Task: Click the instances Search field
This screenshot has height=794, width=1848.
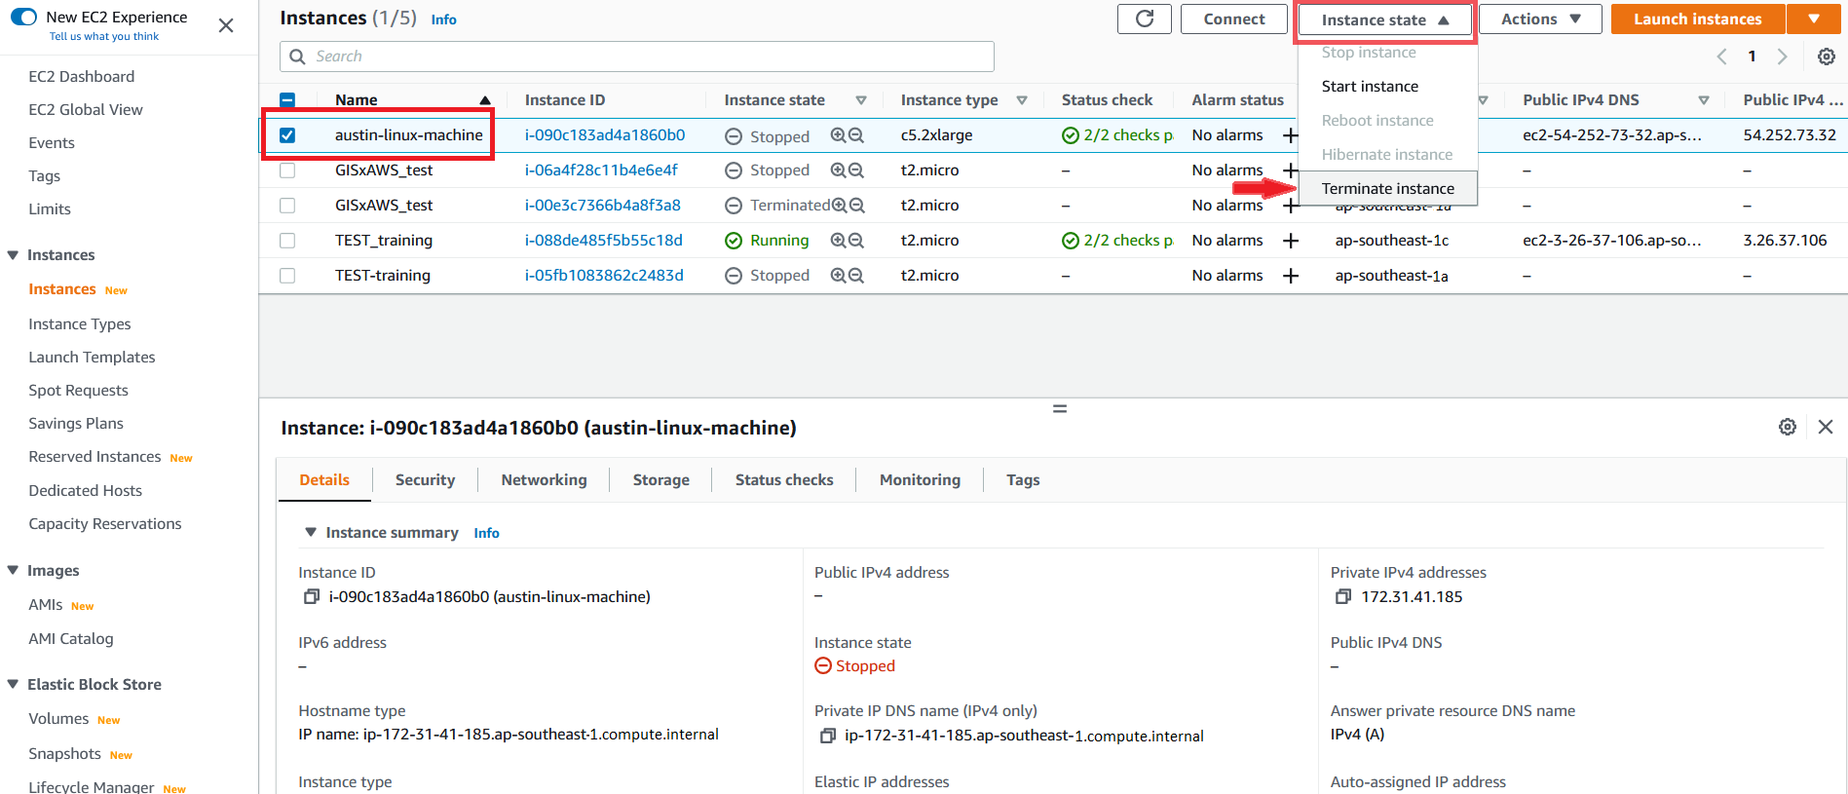Action: pyautogui.click(x=637, y=57)
